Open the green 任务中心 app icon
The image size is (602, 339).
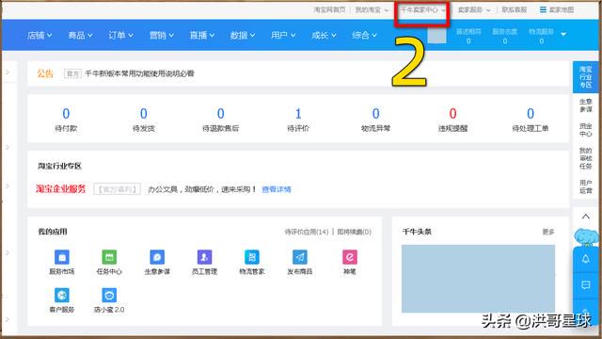(x=109, y=257)
